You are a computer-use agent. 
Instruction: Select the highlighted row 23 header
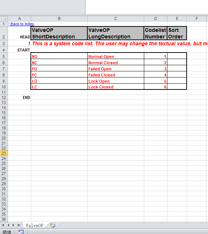[x=4, y=153]
